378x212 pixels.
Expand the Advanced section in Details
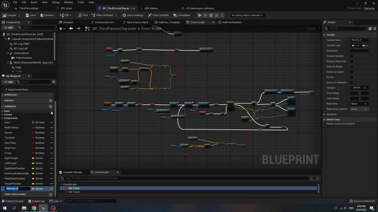(x=324, y=114)
